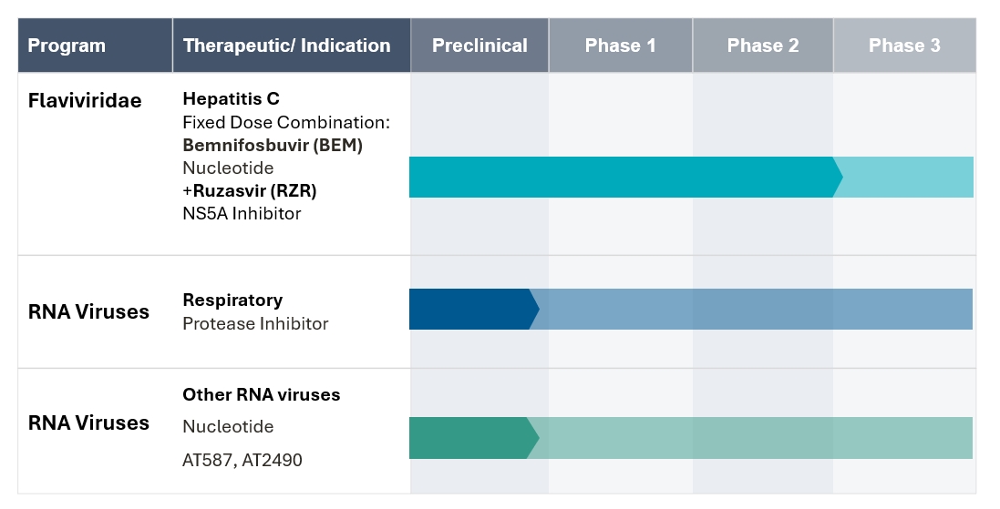
Task: Click the NS5A Inhibitor text
Action: click(x=242, y=214)
